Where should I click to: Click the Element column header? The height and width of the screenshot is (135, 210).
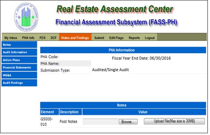[x=50, y=112]
